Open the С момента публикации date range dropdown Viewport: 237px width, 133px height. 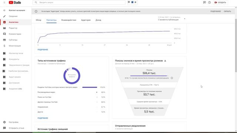click(x=172, y=19)
